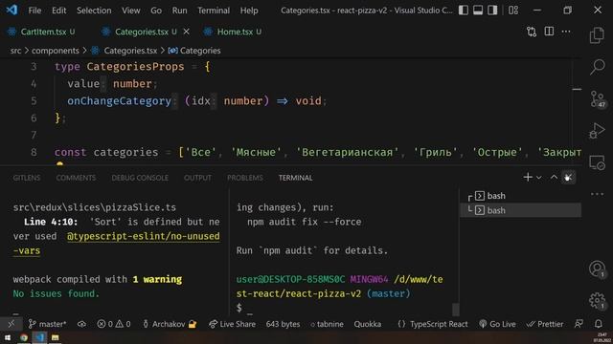This screenshot has height=344, width=613.
Task: Start a Live Share session
Action: [232, 324]
